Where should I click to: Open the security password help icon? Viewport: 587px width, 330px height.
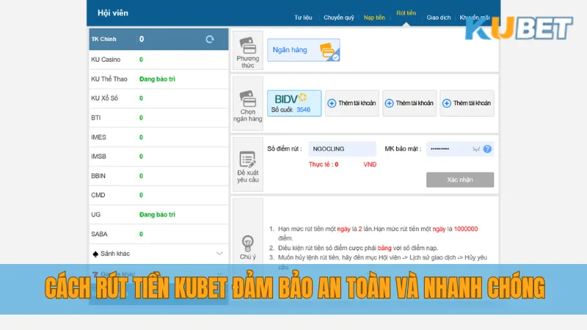point(487,149)
